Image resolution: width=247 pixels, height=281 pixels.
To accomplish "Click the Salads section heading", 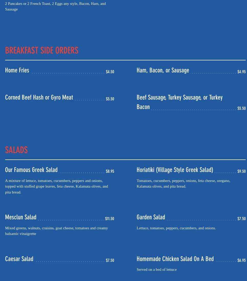I will click(x=16, y=150).
